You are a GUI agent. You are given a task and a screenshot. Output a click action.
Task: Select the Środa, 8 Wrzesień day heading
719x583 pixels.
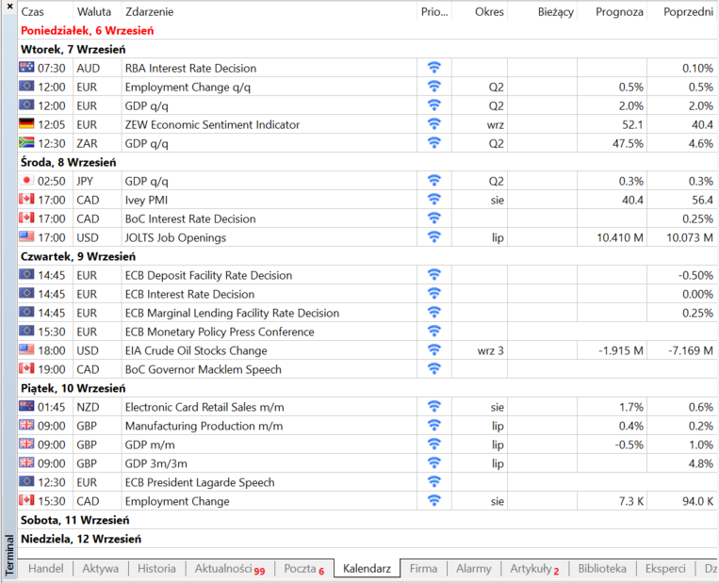point(69,162)
